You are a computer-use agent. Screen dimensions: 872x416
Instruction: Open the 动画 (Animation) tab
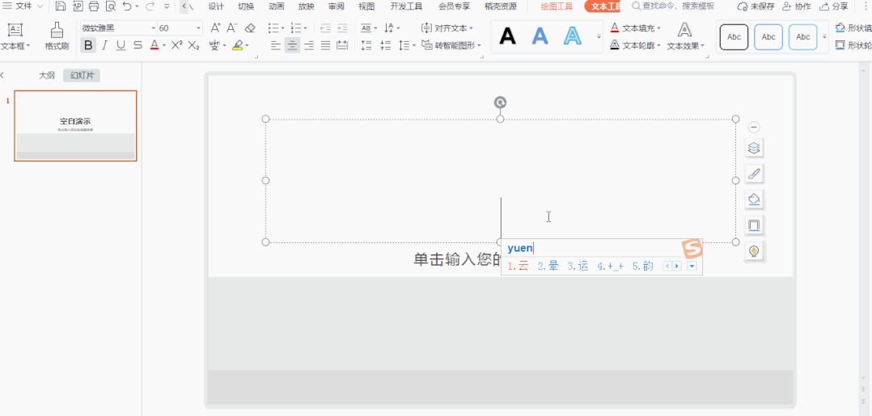point(276,6)
